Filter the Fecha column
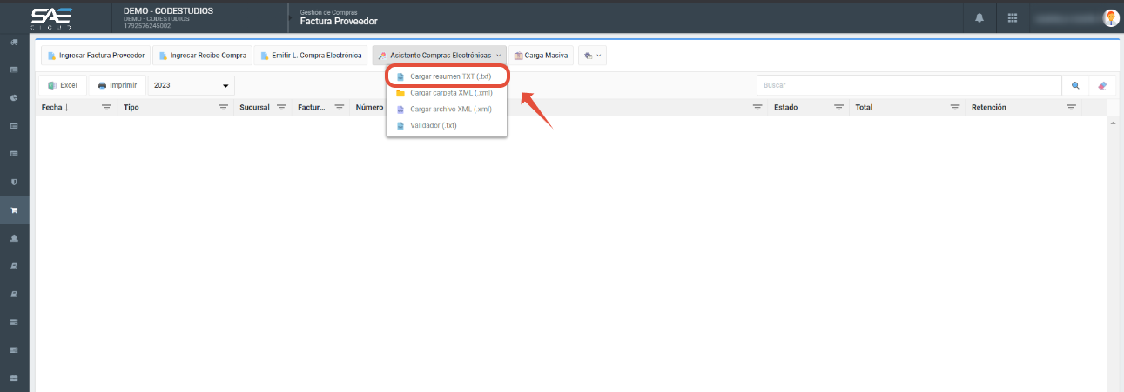Screen dimensions: 1124x392 [x=106, y=108]
